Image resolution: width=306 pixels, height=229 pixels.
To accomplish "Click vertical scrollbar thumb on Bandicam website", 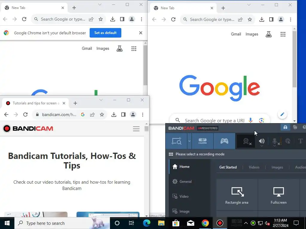I will click(146, 129).
